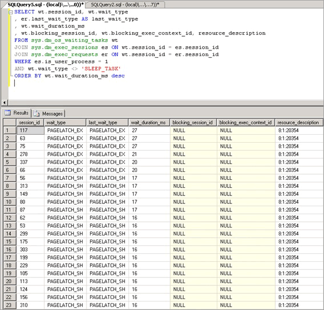Click the Messages page icon
Image resolution: width=324 pixels, height=310 pixels.
pyautogui.click(x=36, y=113)
